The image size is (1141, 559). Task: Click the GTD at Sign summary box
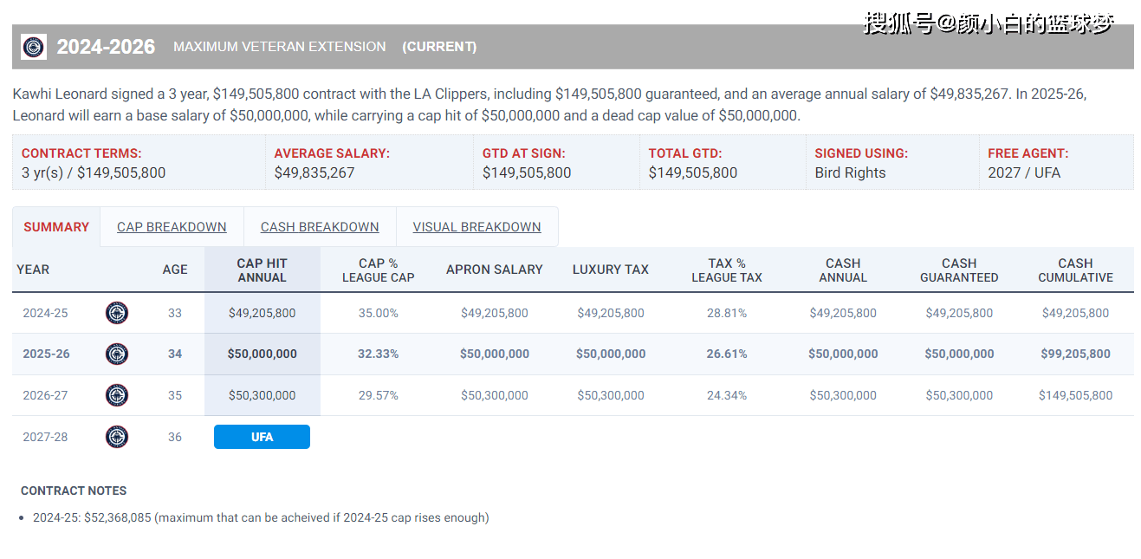(556, 162)
